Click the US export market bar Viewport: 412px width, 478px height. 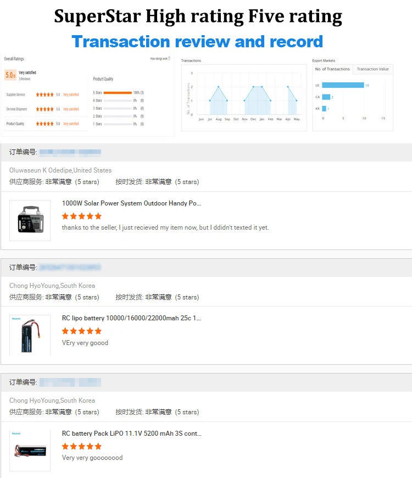click(343, 85)
